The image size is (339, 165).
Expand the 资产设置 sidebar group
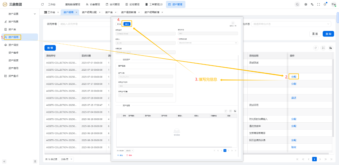tap(34, 14)
